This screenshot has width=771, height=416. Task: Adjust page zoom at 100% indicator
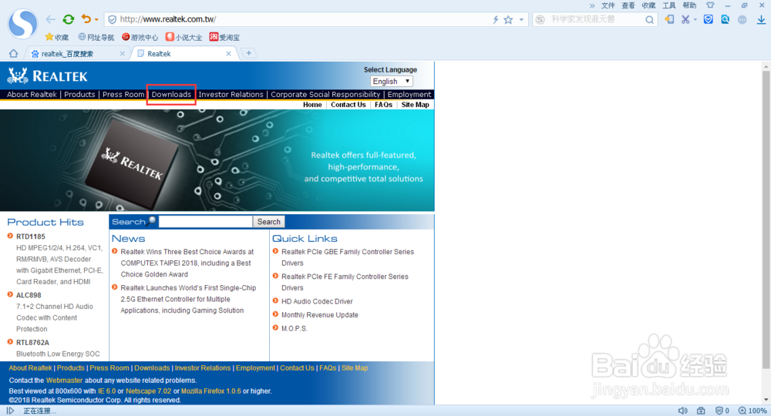[752, 411]
